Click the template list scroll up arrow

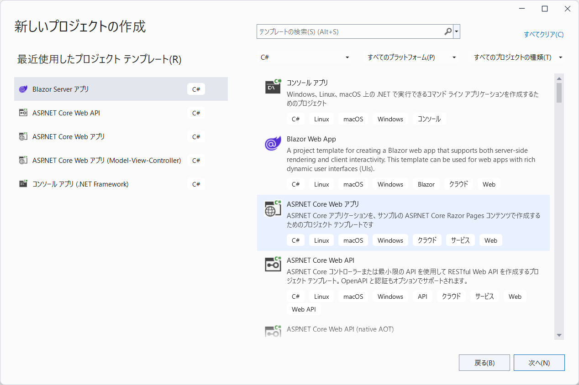[559, 78]
